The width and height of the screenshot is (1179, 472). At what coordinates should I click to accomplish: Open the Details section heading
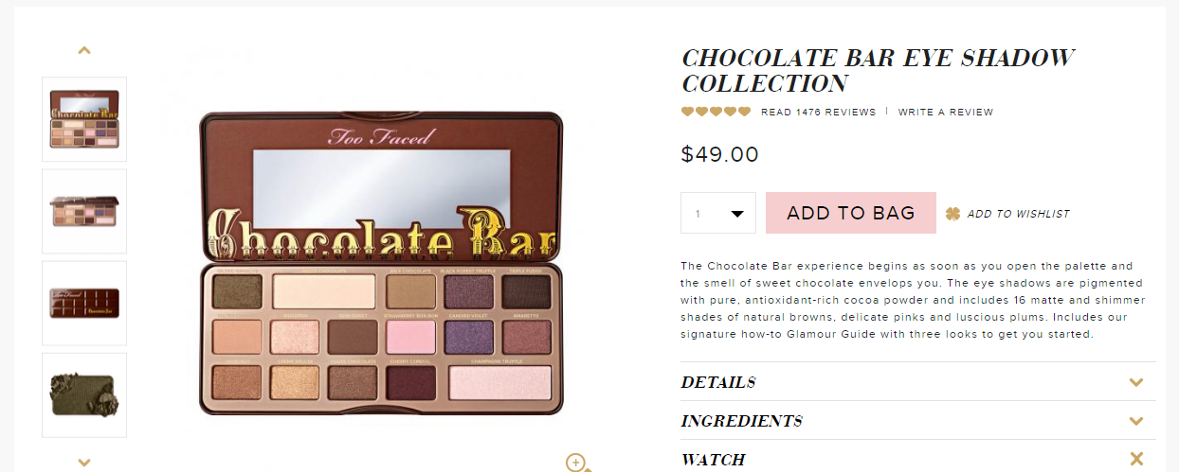point(718,383)
